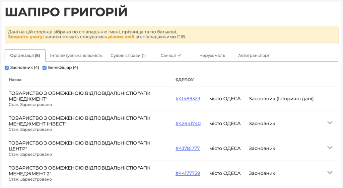Expand the АПК МЕНЕДЖМЕНТ 2 row chevron
Image resolution: width=343 pixels, height=188 pixels.
(x=330, y=173)
